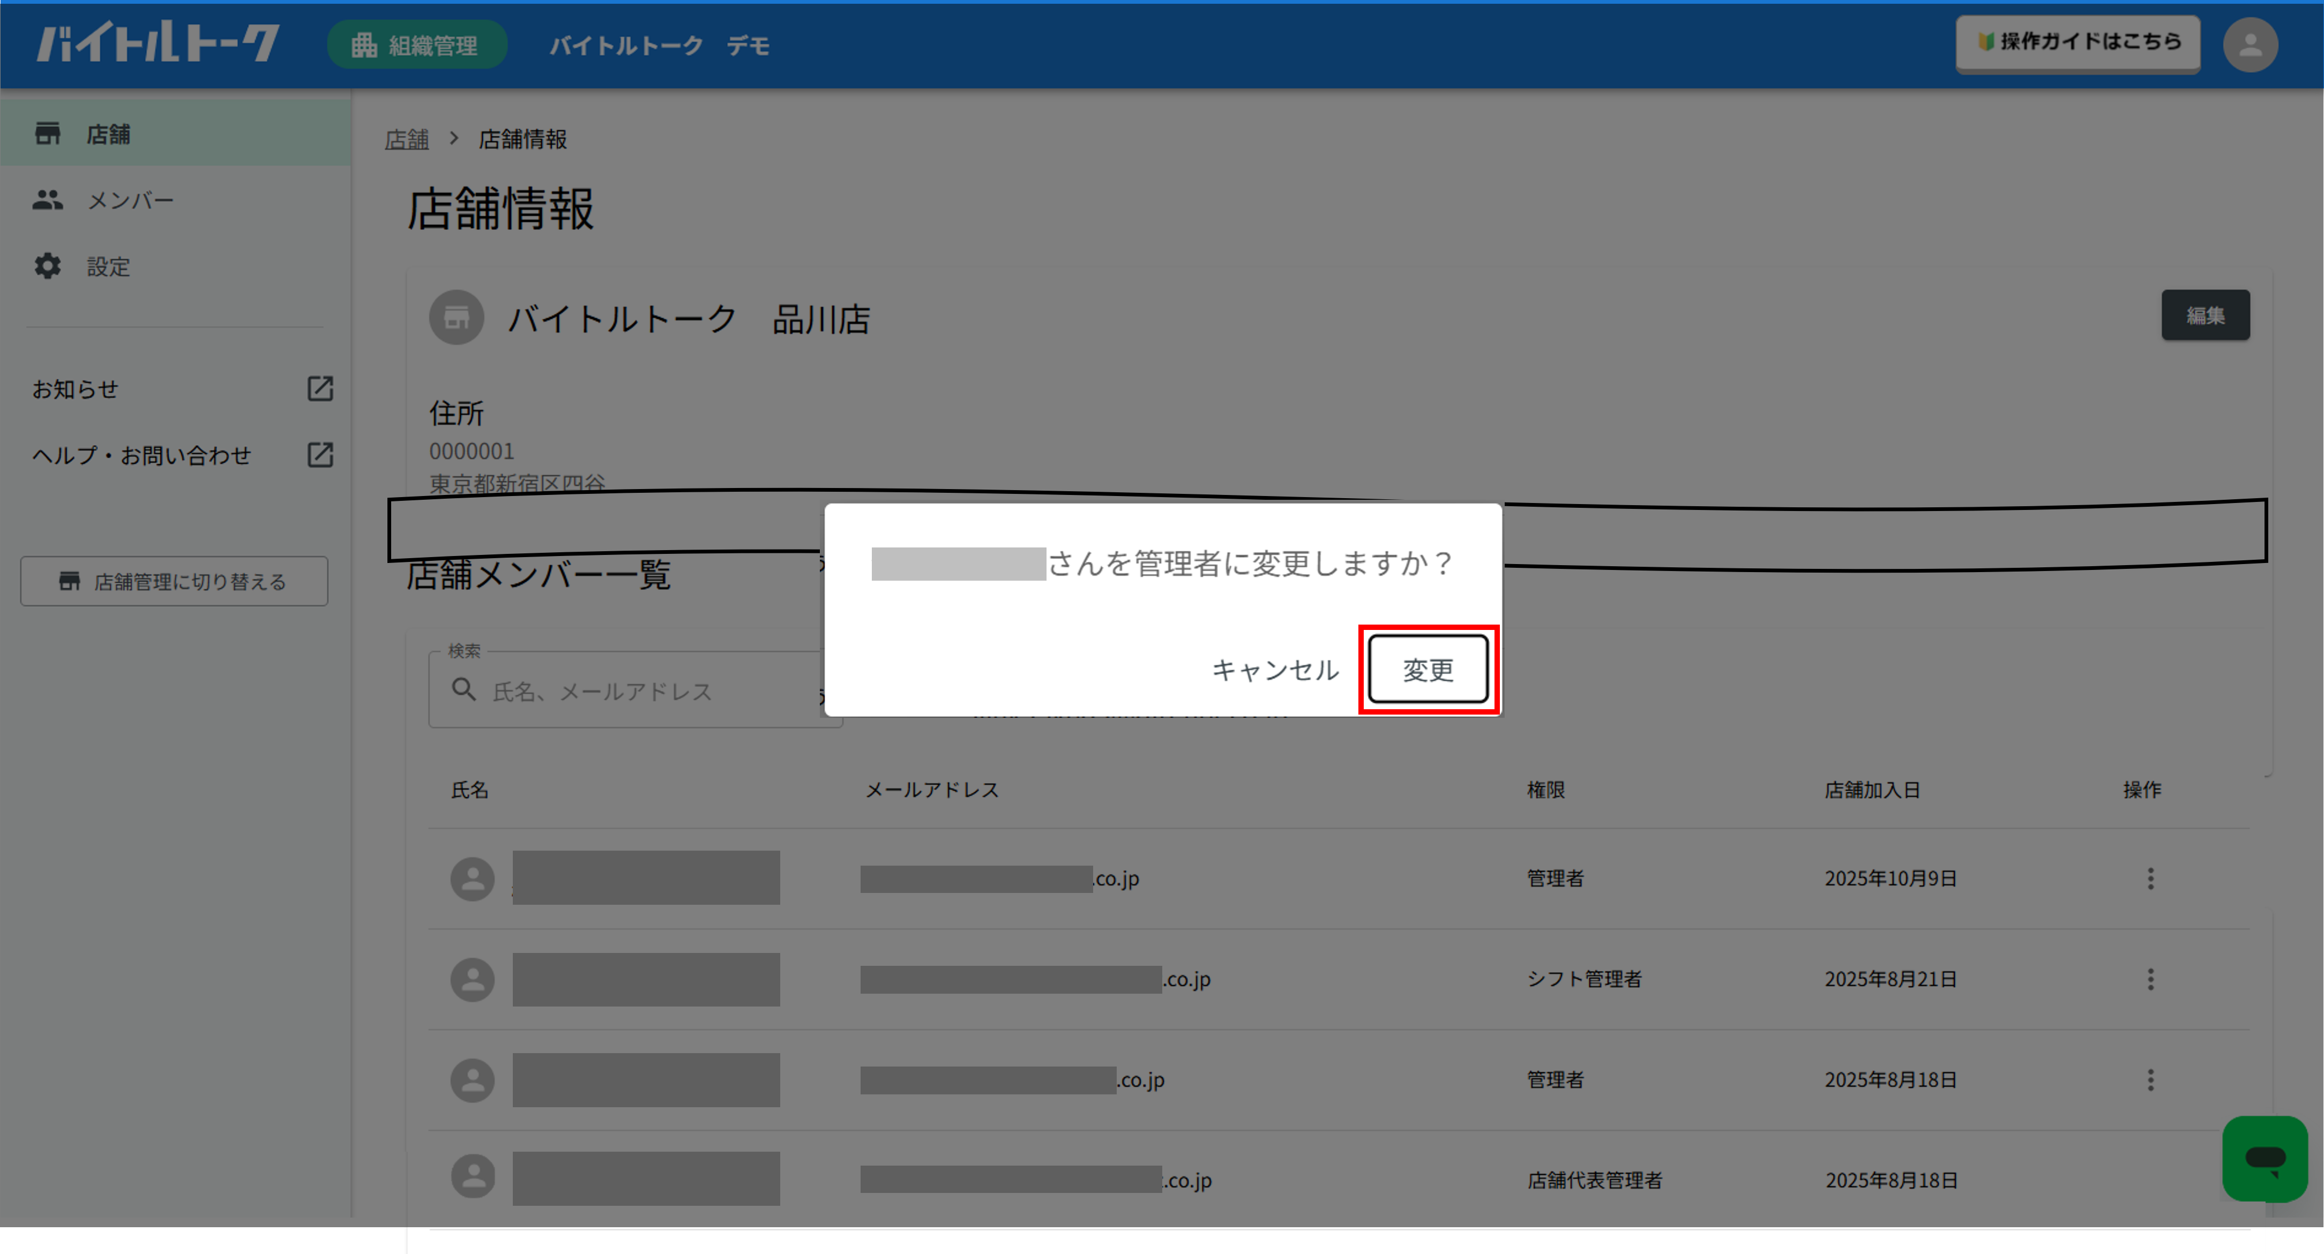Open the バイトルトーク logo home
Image resolution: width=2324 pixels, height=1254 pixels.
(158, 42)
